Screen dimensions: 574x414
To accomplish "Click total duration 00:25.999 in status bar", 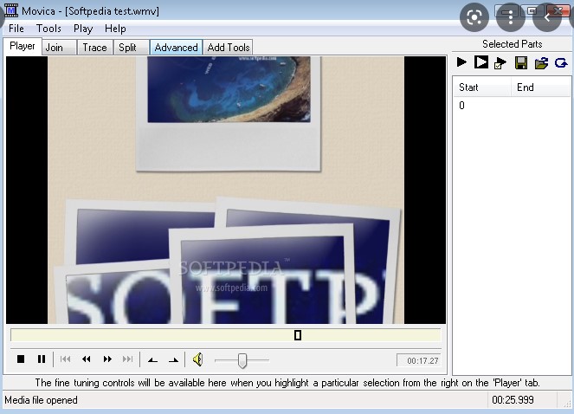I will (x=513, y=400).
